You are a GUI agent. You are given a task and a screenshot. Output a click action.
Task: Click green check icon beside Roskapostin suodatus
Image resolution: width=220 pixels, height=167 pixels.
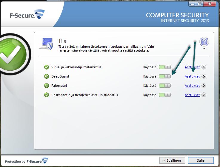pos(47,95)
